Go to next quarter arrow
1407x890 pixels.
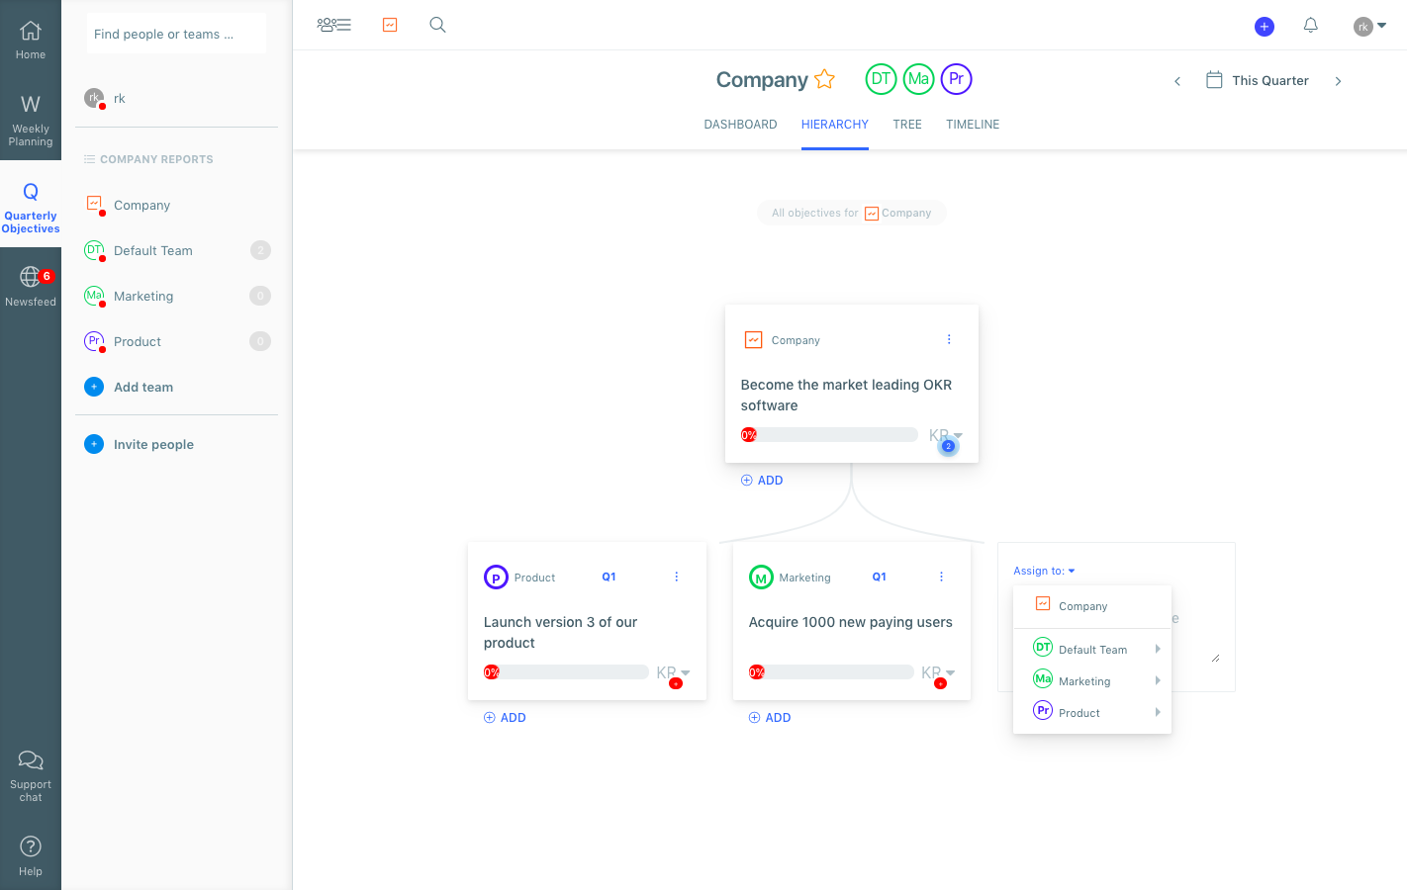(x=1338, y=81)
